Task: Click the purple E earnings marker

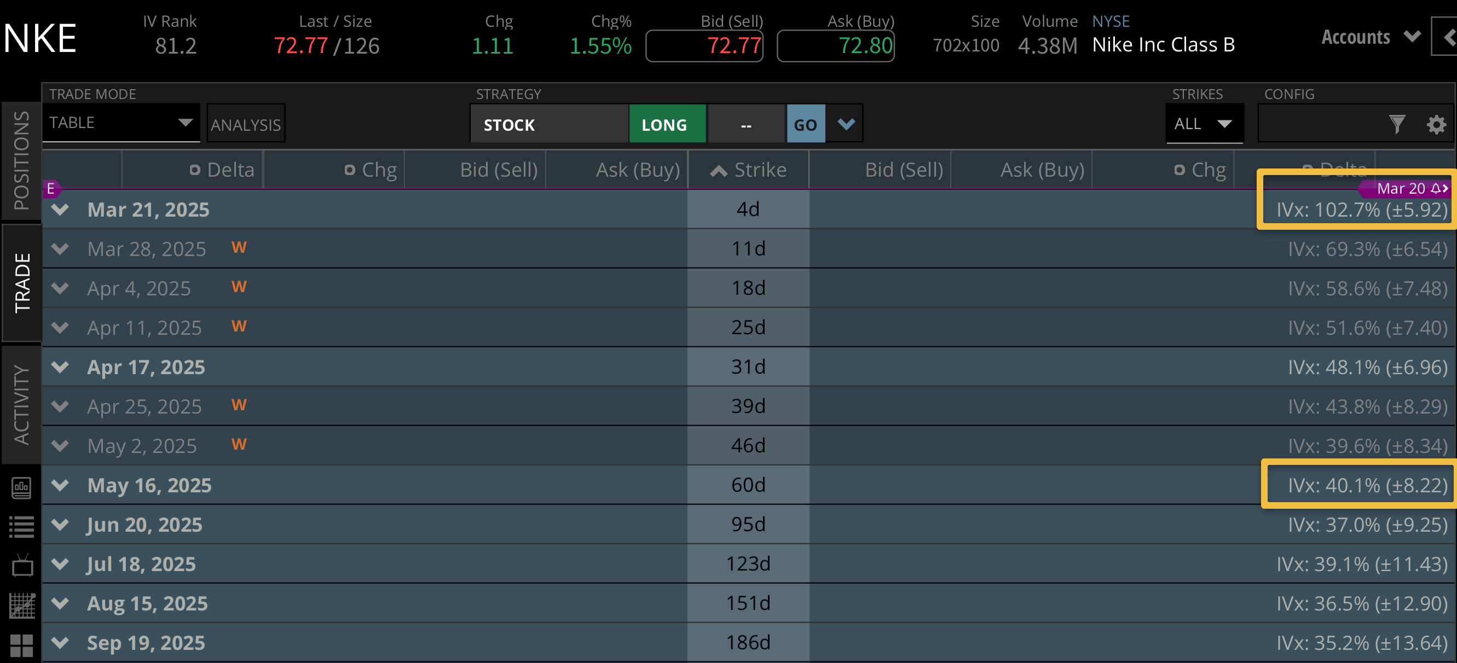Action: pos(51,188)
